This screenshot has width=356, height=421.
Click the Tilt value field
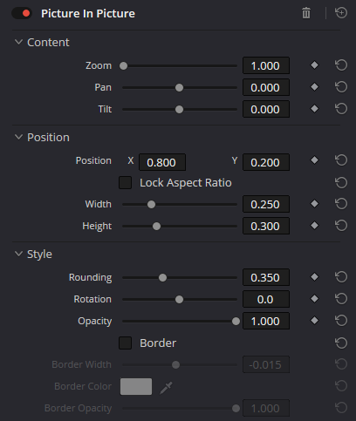coord(266,109)
